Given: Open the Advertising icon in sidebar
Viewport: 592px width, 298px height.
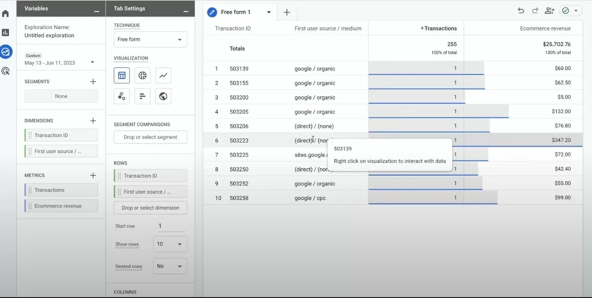Looking at the screenshot, I should pyautogui.click(x=6, y=71).
